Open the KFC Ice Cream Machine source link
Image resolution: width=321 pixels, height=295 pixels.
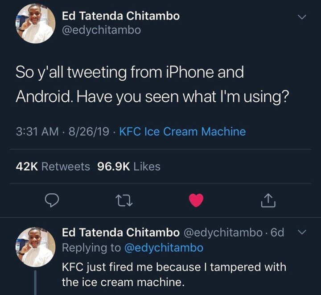pos(182,131)
